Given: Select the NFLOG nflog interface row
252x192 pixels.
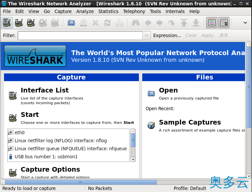Looking at the screenshot, I should 68,141.
